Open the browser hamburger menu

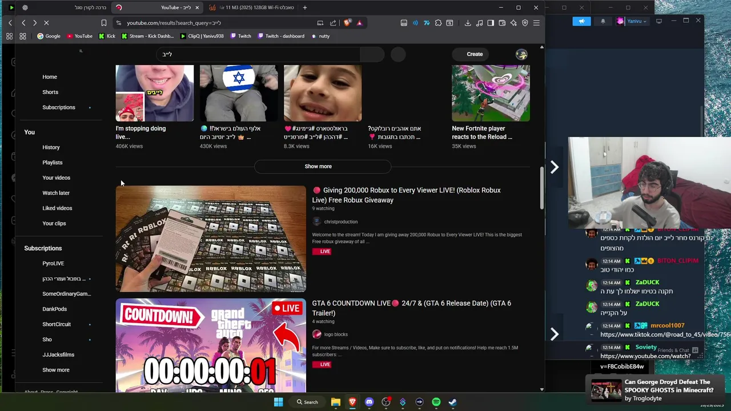click(536, 23)
